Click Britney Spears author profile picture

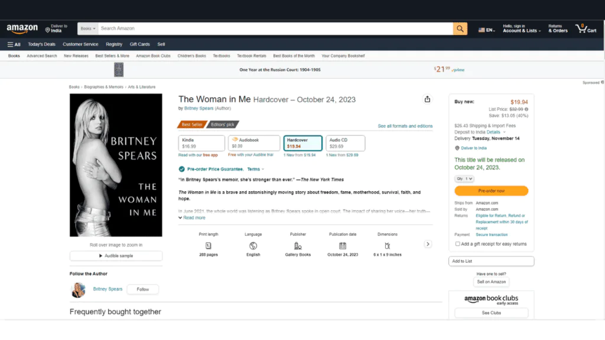click(79, 290)
